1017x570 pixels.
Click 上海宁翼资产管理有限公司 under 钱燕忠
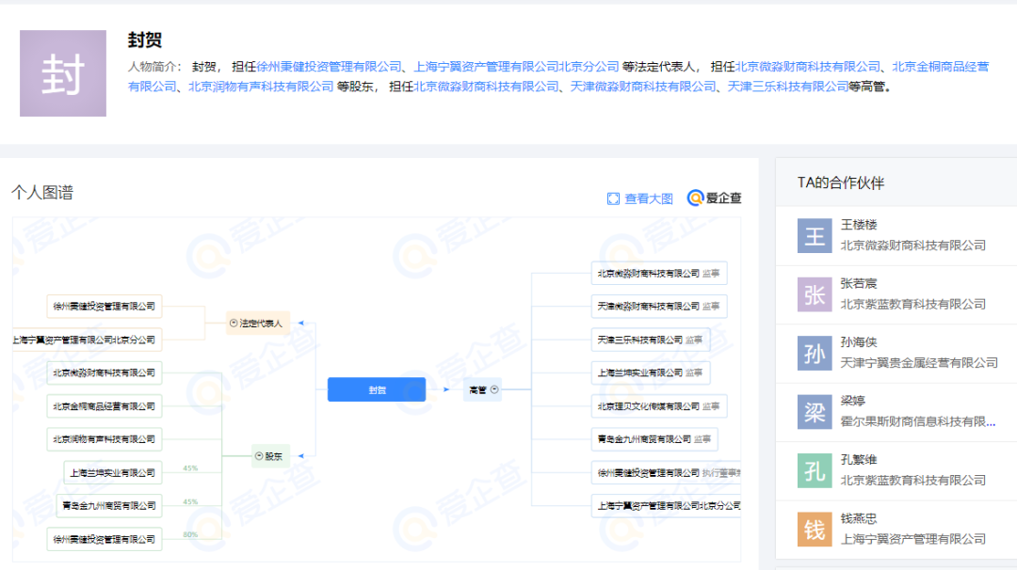(x=913, y=539)
